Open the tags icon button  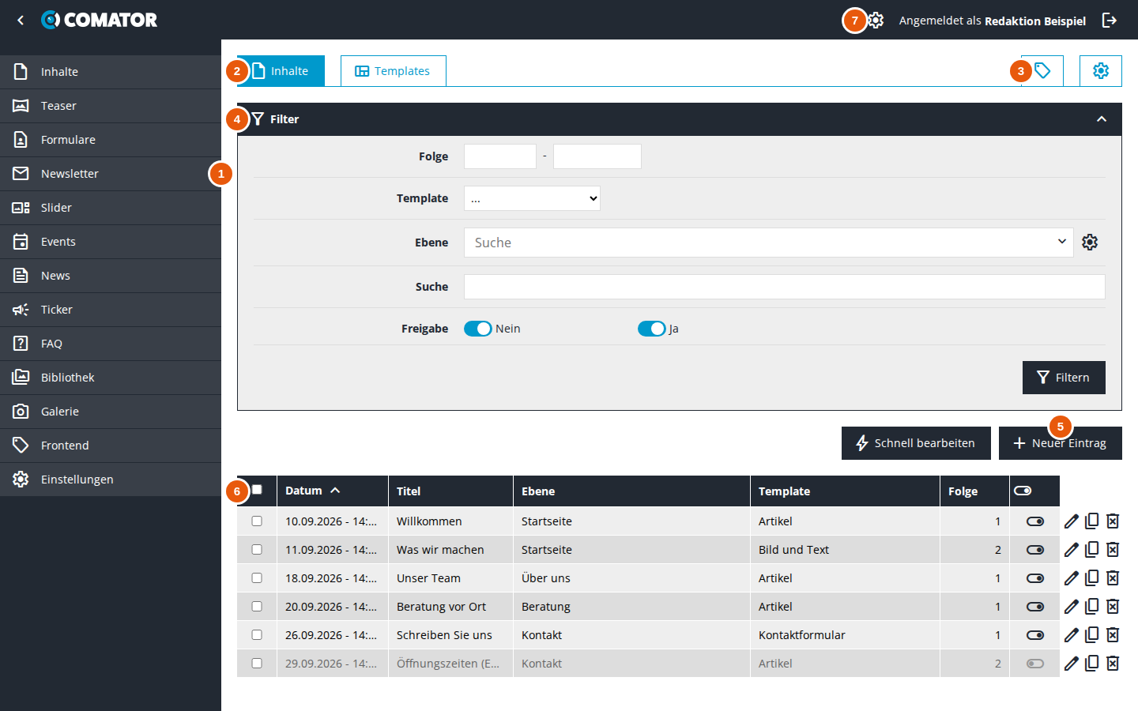pyautogui.click(x=1042, y=71)
